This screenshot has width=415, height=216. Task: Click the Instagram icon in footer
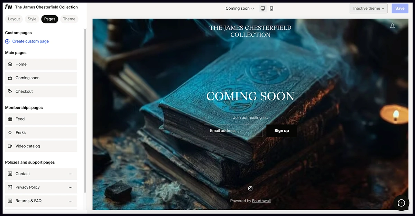point(250,188)
